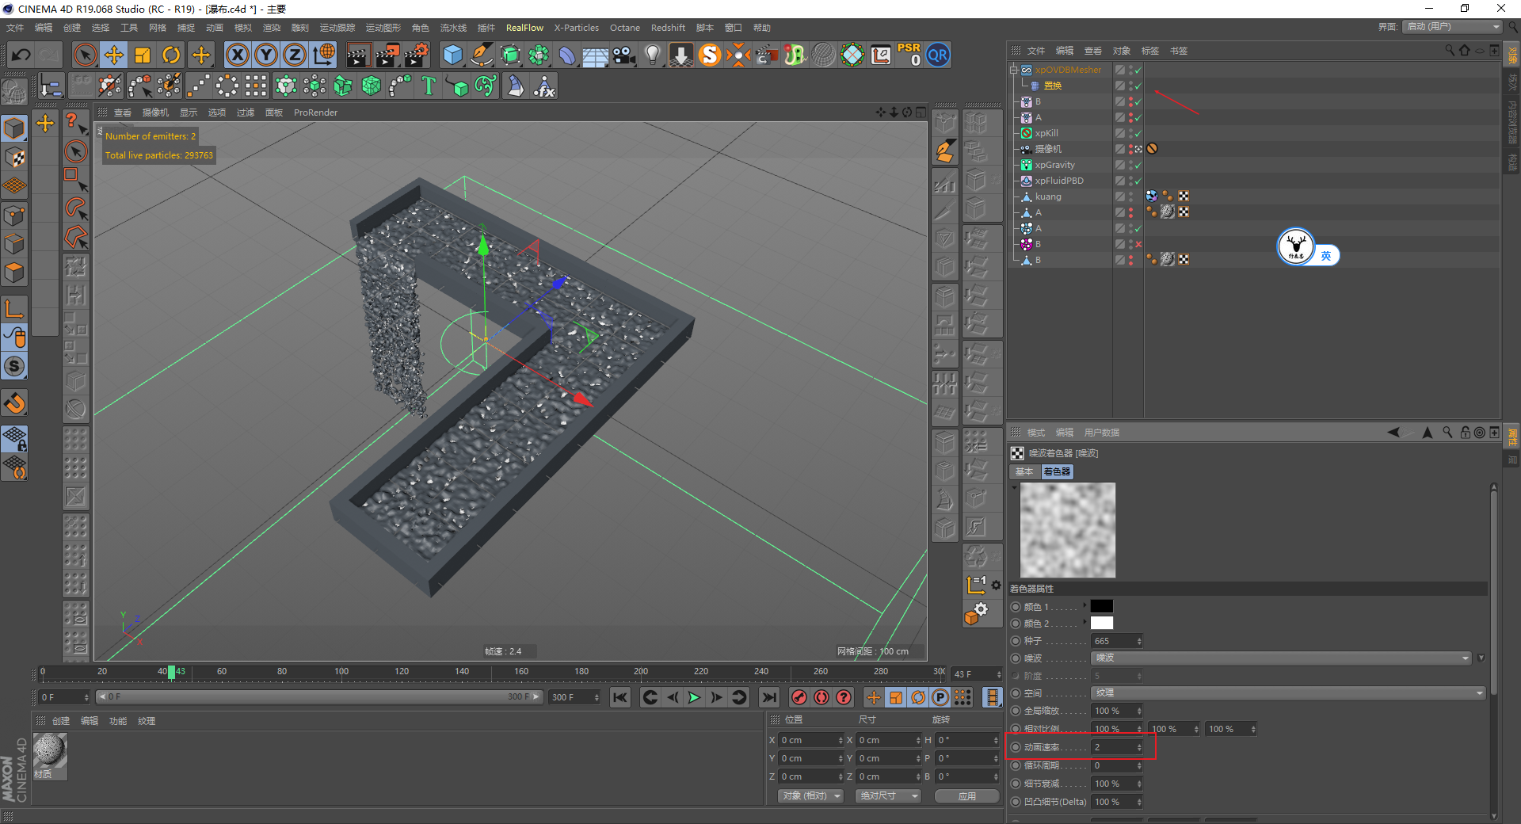The height and width of the screenshot is (824, 1521).
Task: Open the 模拟 menu in main menu bar
Action: point(242,28)
